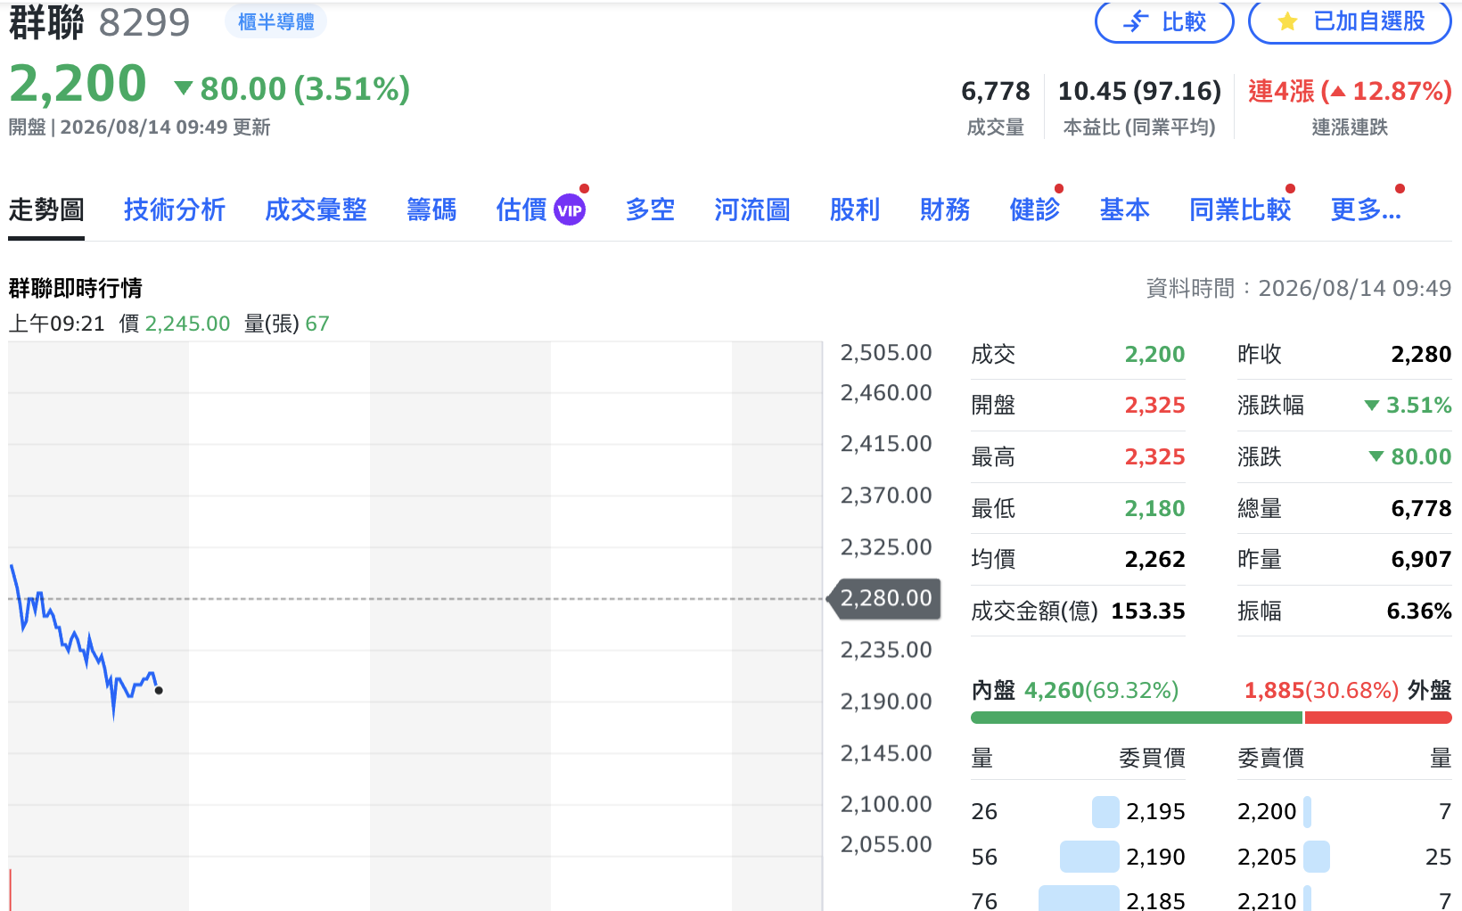Open the 健診 health check tab

[x=1035, y=210]
